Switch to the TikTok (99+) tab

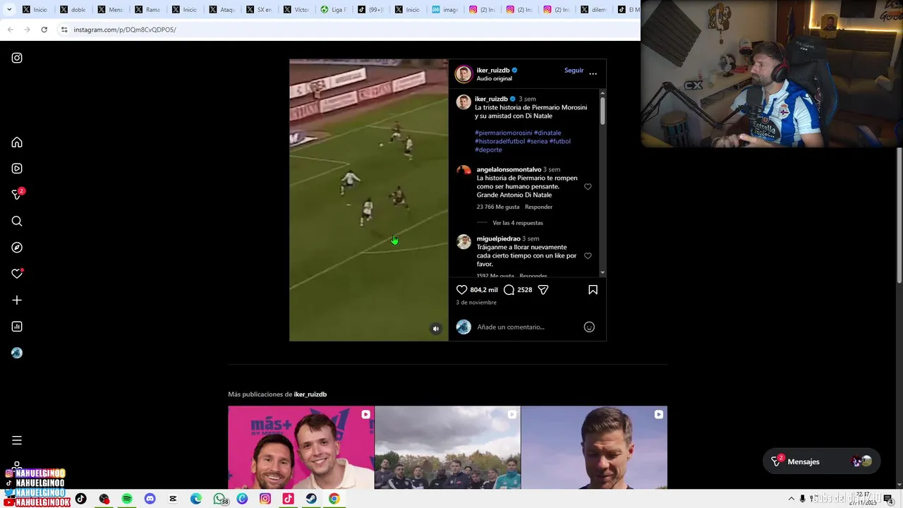coord(372,10)
